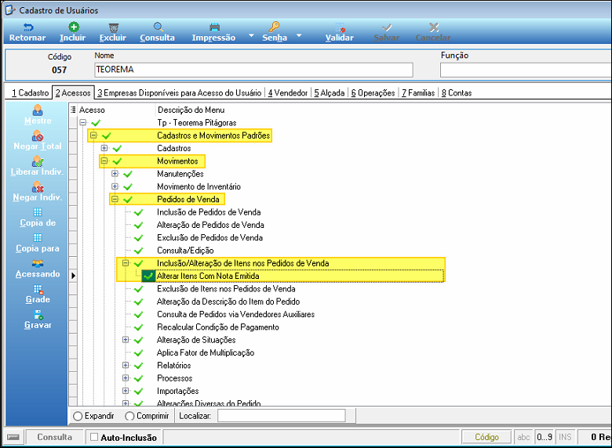The image size is (612, 448).
Task: Collapse the Tp - Teorema Pitágoras root node
Action: [82, 123]
